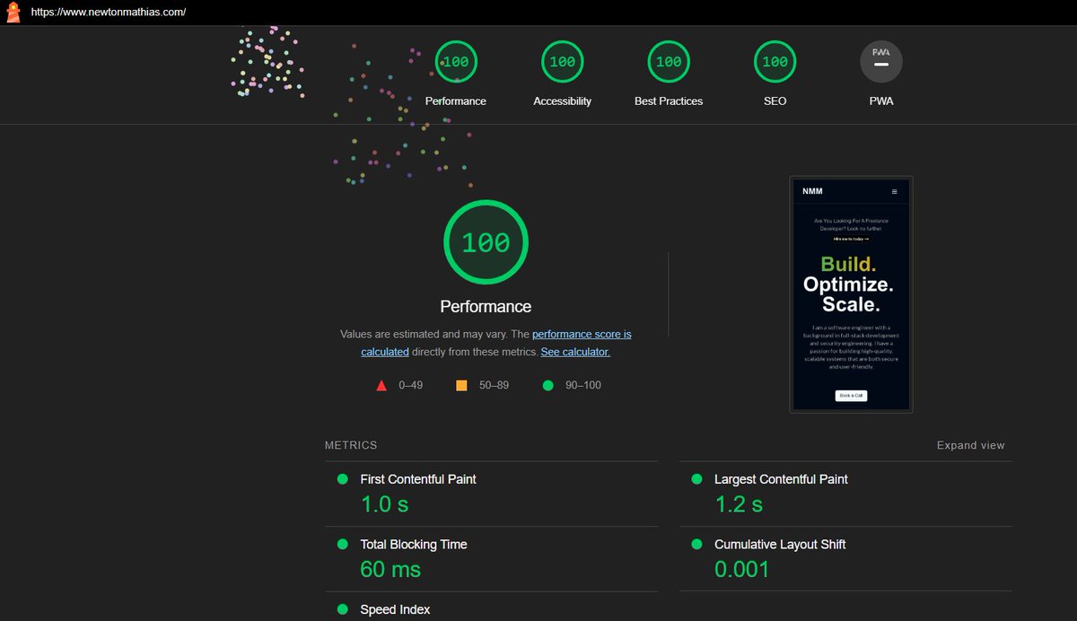Expand the Speed Index metric
The image size is (1077, 621).
491,608
